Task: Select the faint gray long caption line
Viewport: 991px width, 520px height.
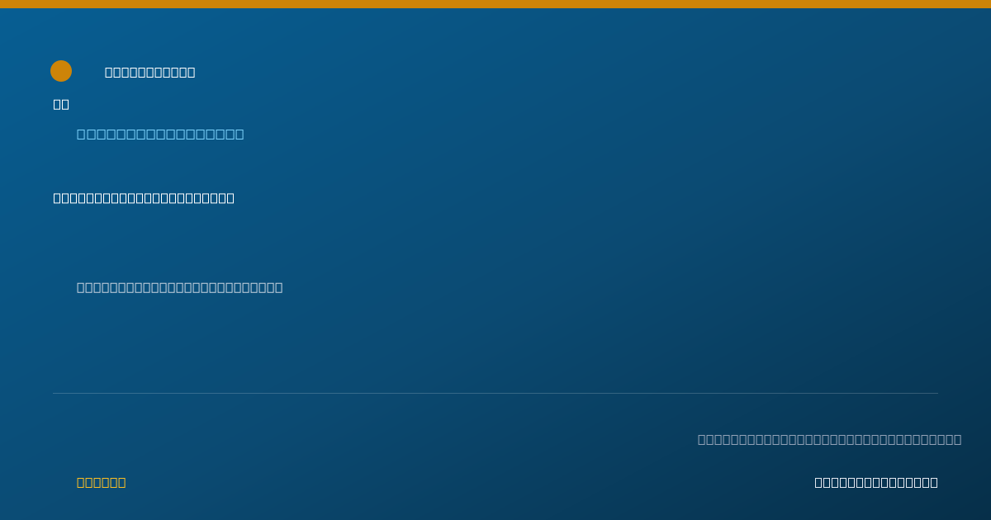Action: tap(829, 439)
